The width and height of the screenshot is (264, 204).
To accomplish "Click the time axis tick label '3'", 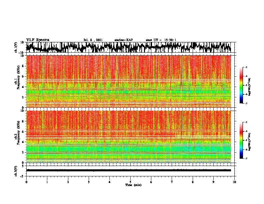I will point(89,182).
